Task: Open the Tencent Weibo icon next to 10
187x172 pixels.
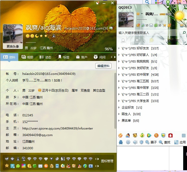Action: [143, 25]
